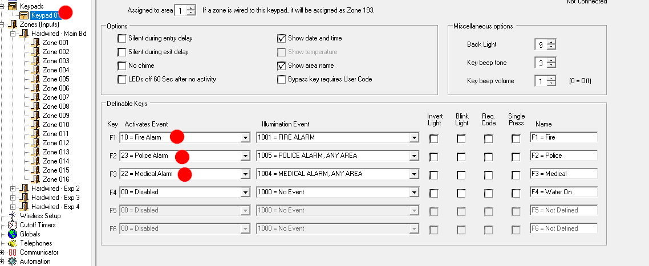Click the Telephones icon in tree
Image resolution: width=649 pixels, height=266 pixels.
pyautogui.click(x=12, y=243)
